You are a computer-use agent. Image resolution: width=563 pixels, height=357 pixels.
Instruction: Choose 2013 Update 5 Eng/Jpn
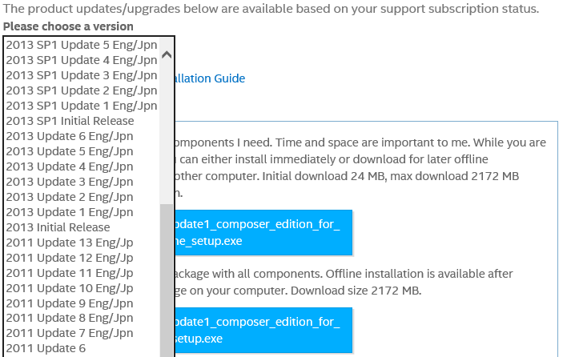pyautogui.click(x=70, y=151)
